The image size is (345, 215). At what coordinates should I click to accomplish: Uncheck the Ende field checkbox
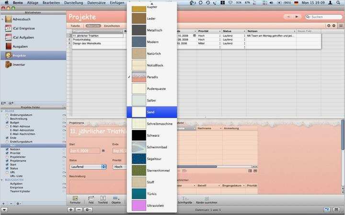(x=7, y=138)
